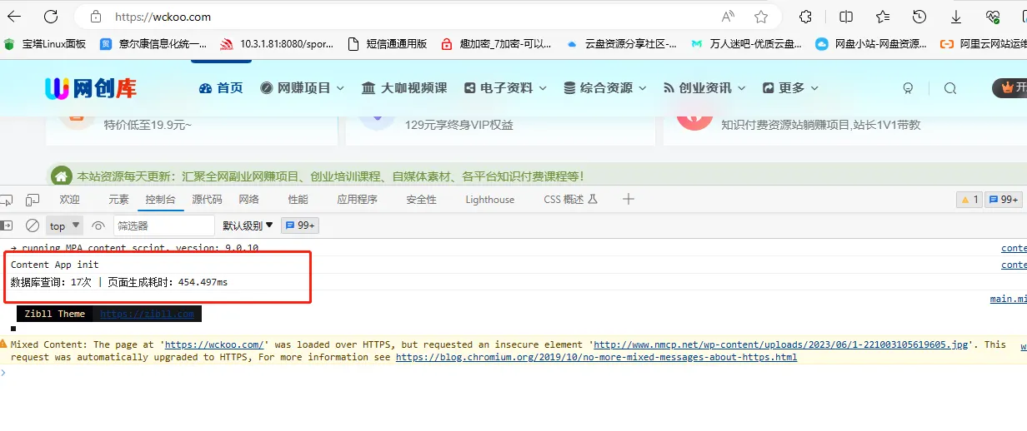Viewport: 1027px width, 431px height.
Task: Add a DevTools tool with plus icon
Action: pyautogui.click(x=629, y=200)
